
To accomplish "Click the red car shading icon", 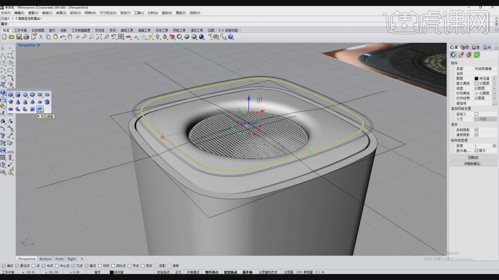I will point(128,37).
